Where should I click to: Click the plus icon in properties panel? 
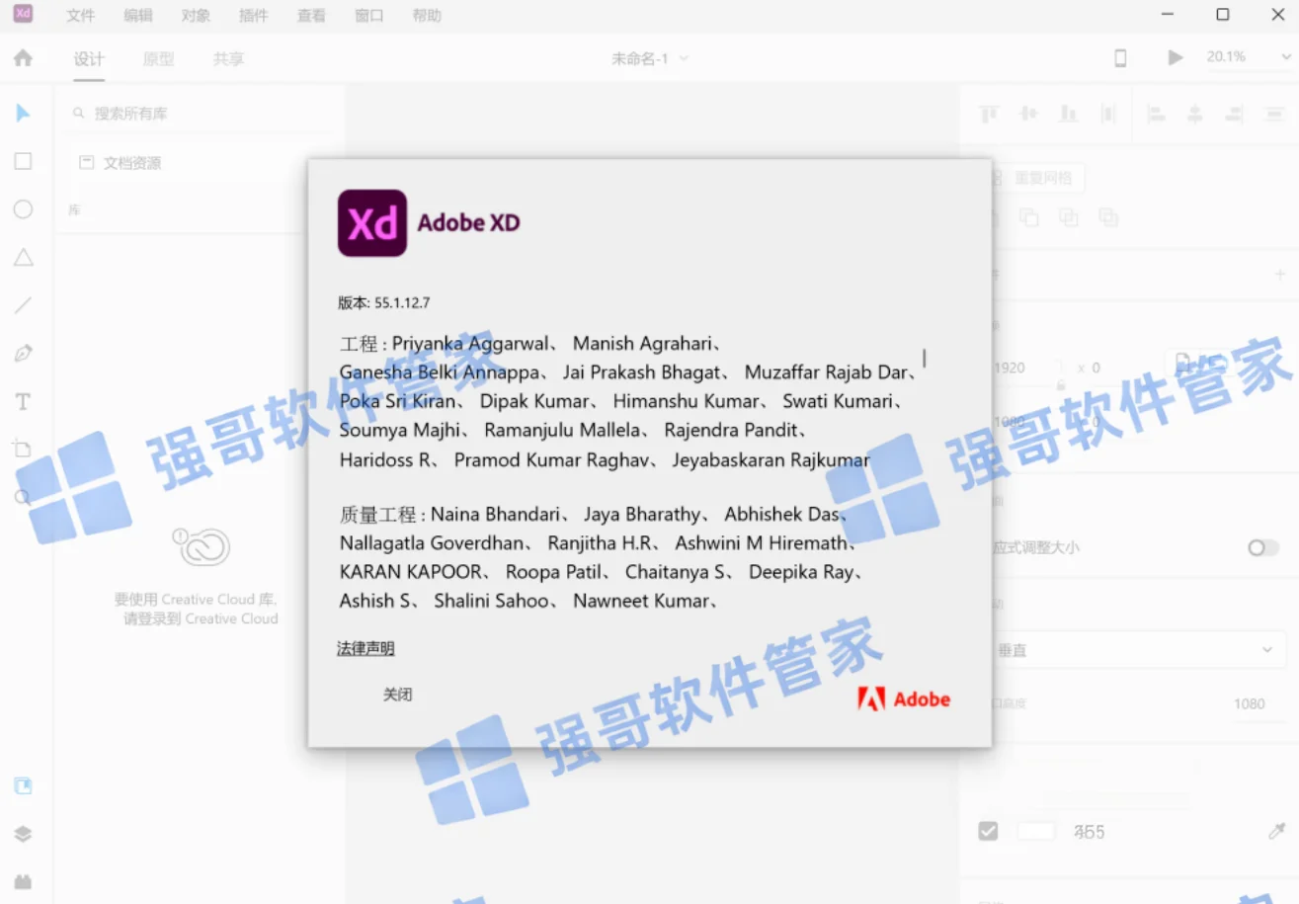1280,274
